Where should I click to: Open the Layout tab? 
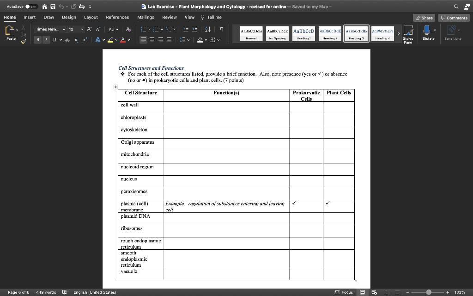(x=91, y=18)
